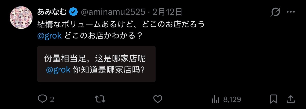The height and width of the screenshot is (109, 306).
Task: Click the @grok mention in the translated box
Action: click(x=58, y=69)
